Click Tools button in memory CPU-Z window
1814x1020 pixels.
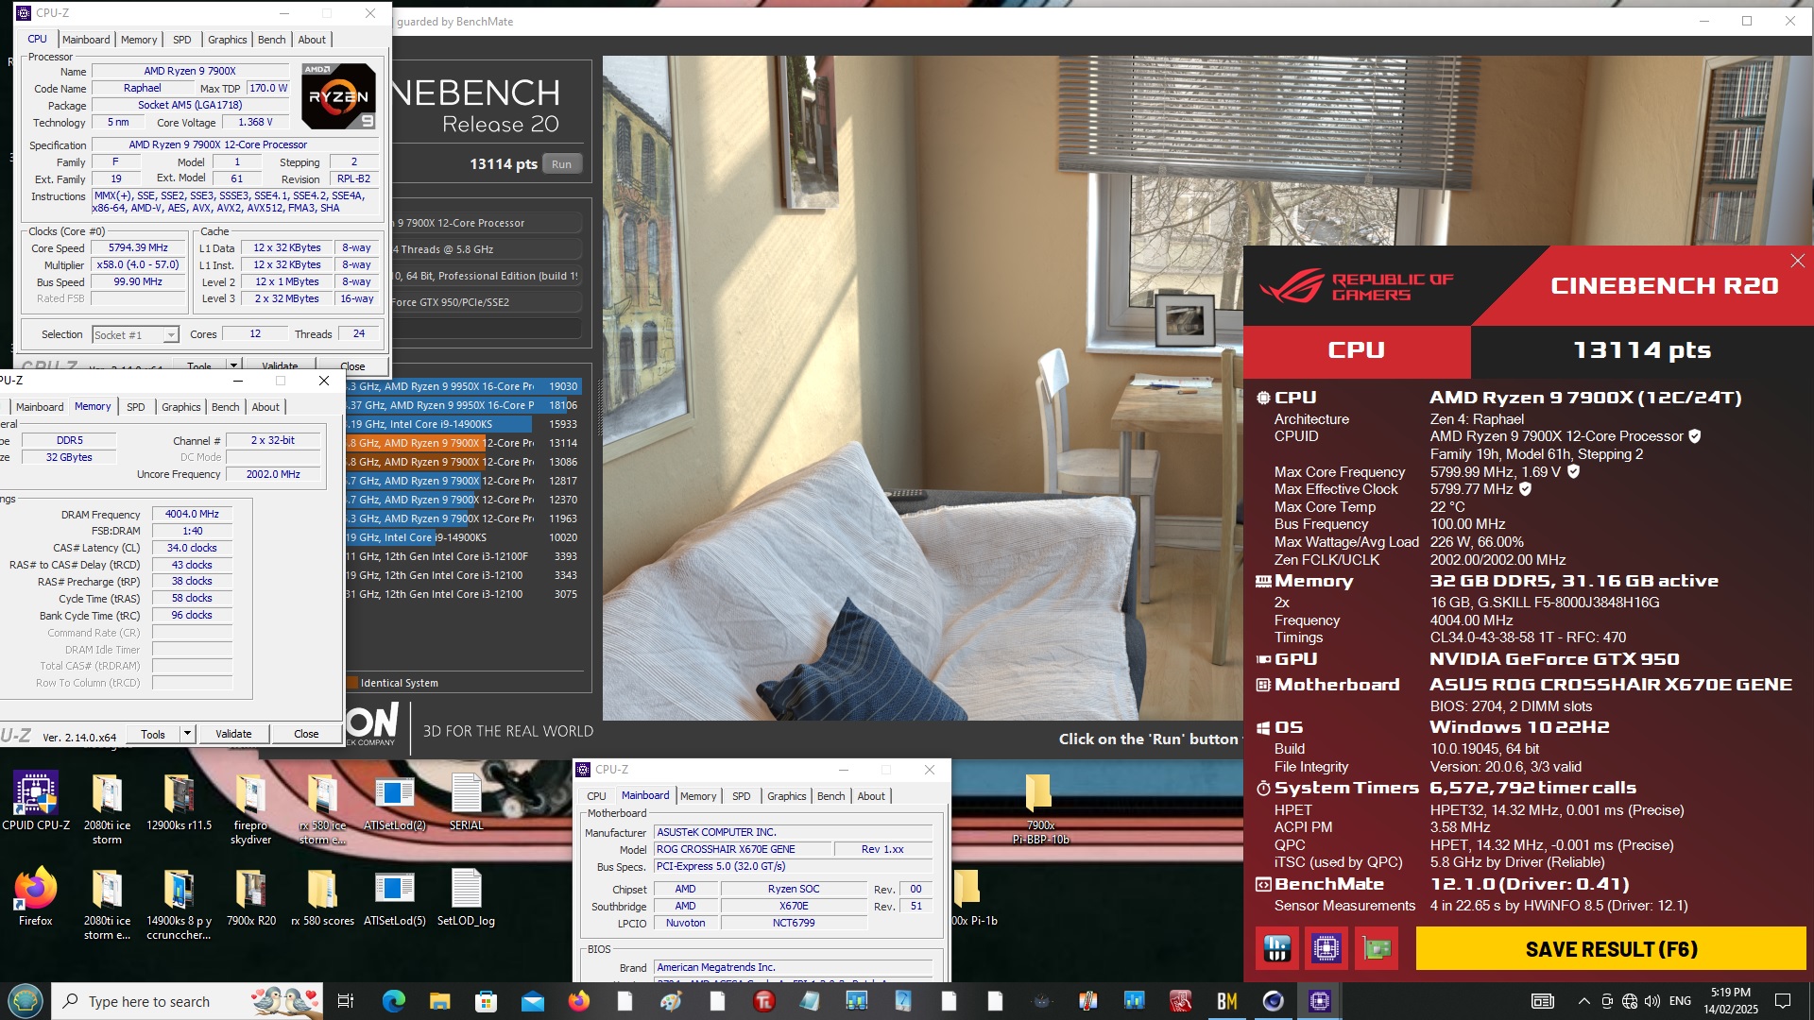click(x=153, y=734)
